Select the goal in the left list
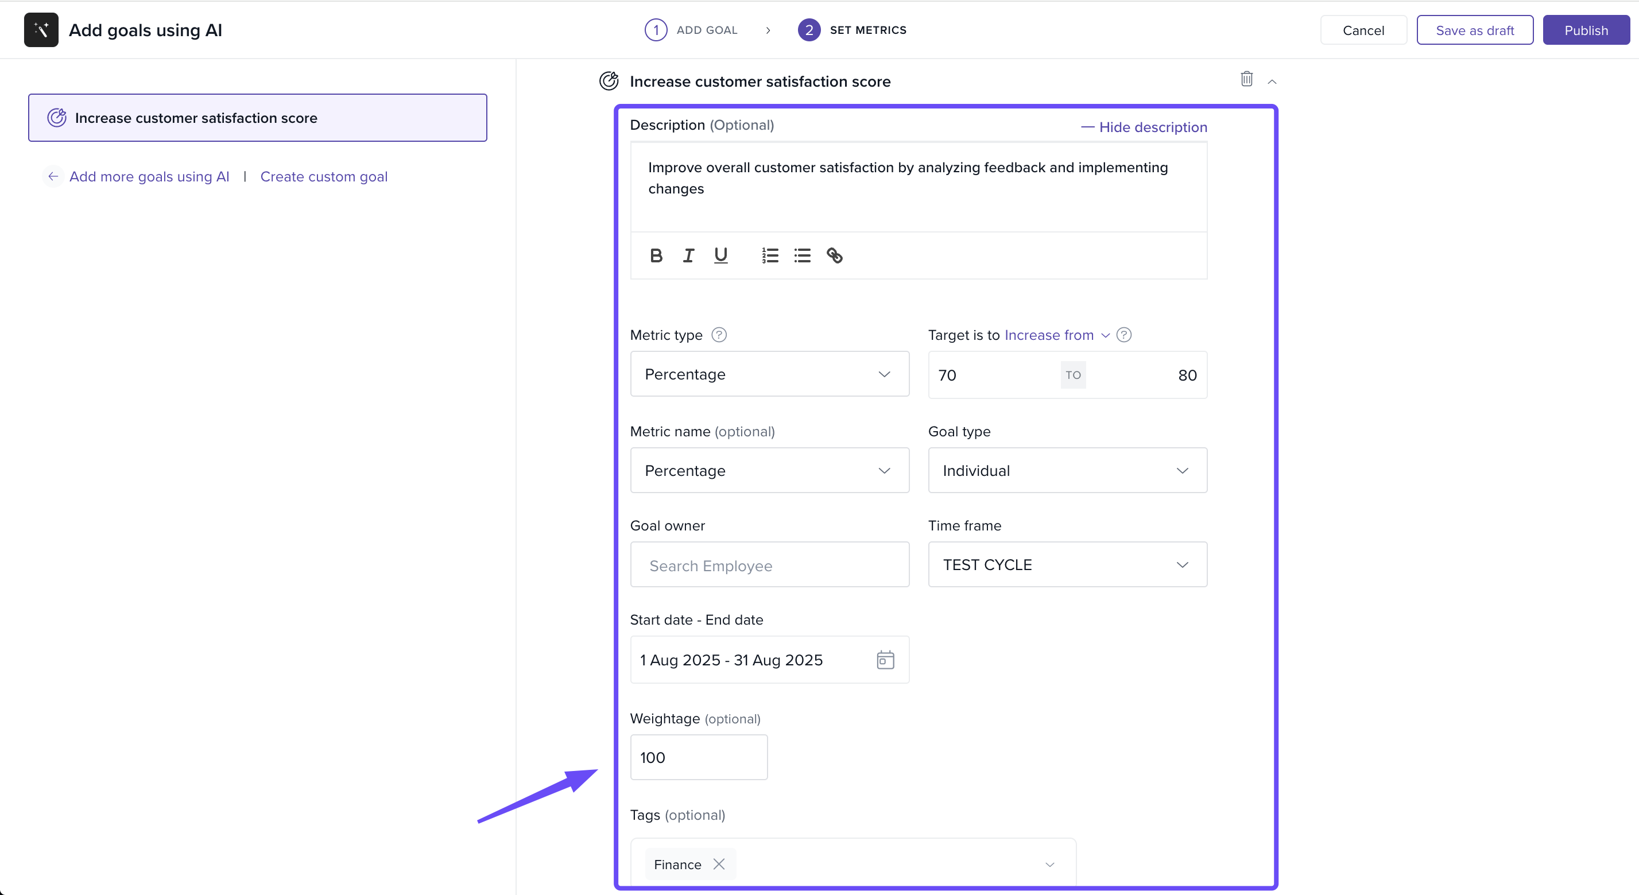The height and width of the screenshot is (895, 1639). (258, 118)
